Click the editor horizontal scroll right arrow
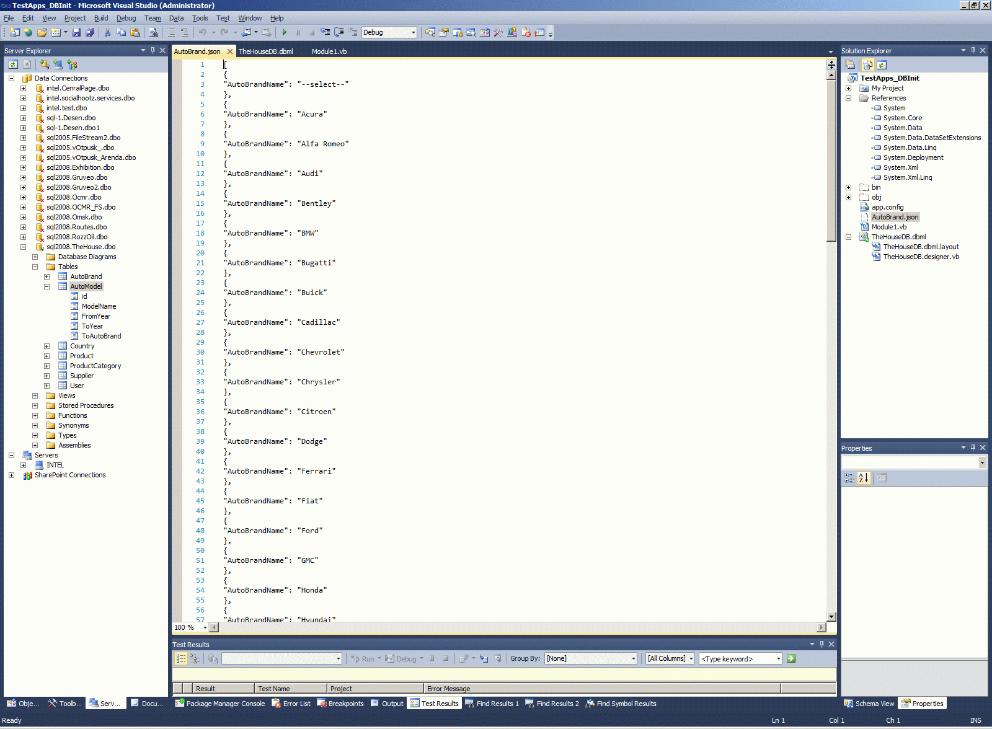The image size is (992, 729). [821, 627]
